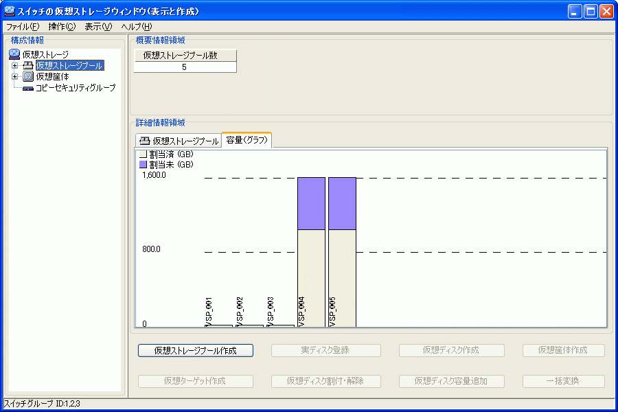This screenshot has width=618, height=412.
Task: Open the ファイル(F) menu
Action: click(23, 27)
